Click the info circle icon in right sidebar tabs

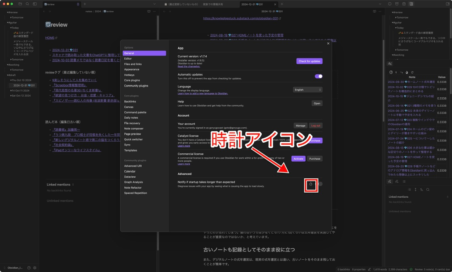click(390, 4)
